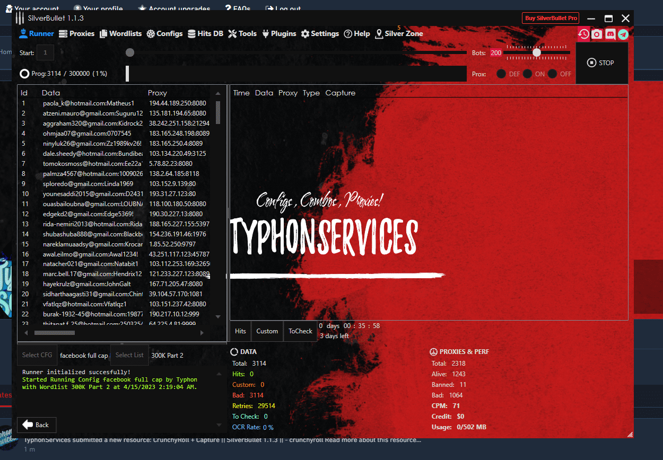Click the Start number field
This screenshot has height=460, width=663.
[45, 52]
